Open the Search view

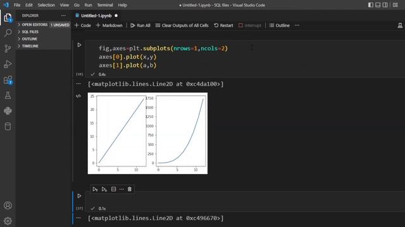(x=8, y=33)
